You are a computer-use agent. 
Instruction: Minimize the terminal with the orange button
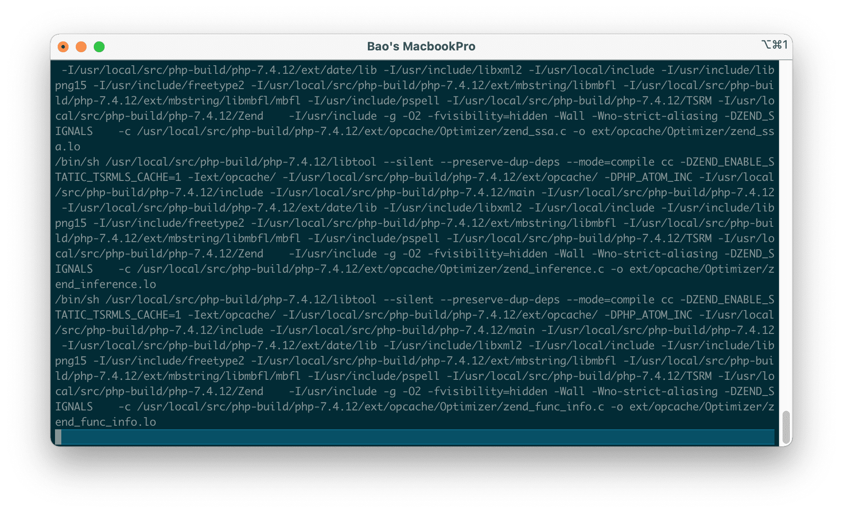coord(81,47)
